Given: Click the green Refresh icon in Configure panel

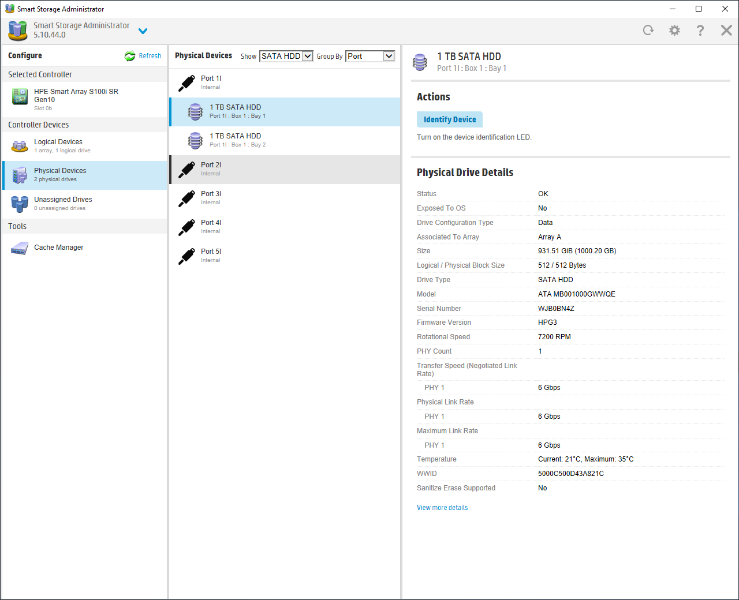Looking at the screenshot, I should (x=130, y=56).
